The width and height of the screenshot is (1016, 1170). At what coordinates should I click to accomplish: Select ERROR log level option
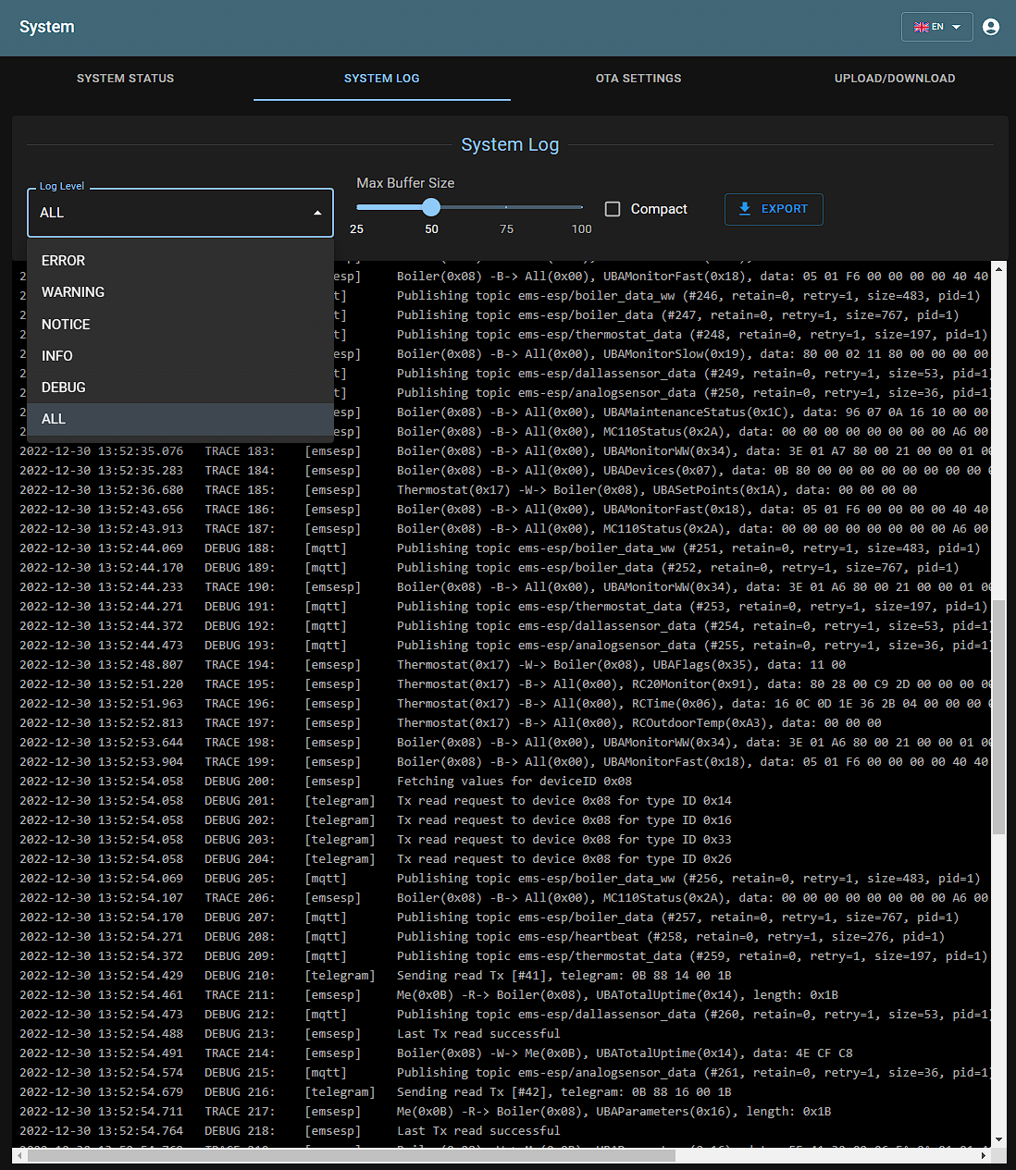[63, 261]
